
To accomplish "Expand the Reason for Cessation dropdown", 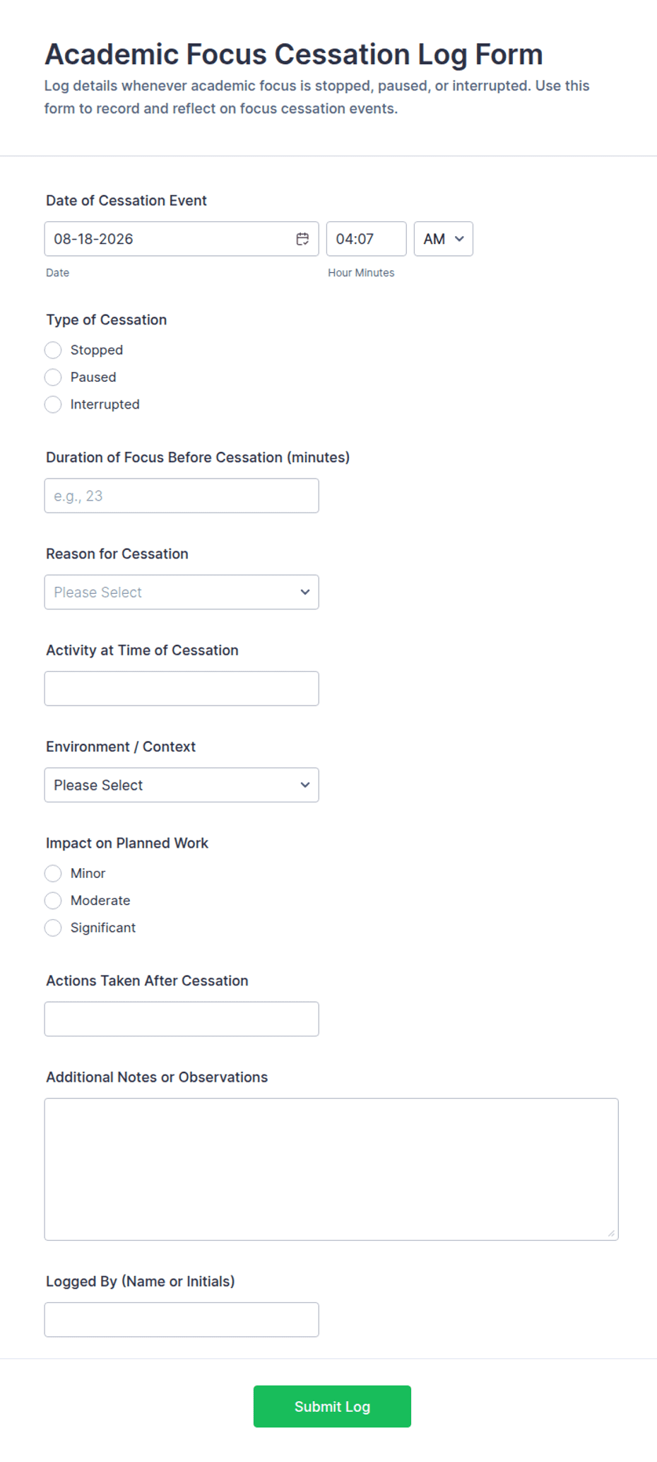I will point(182,592).
